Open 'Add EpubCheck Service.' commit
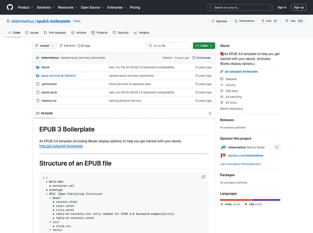The height and width of the screenshot is (233, 313). pos(125,101)
